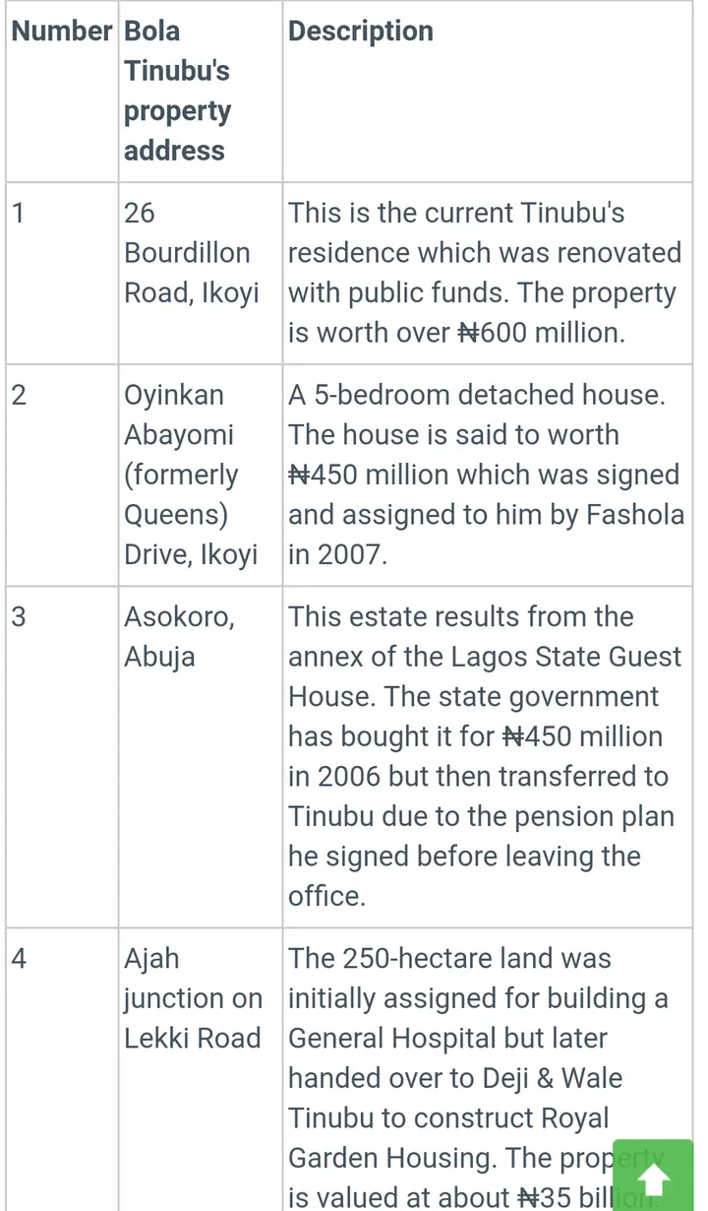708x1211 pixels.
Task: Click the "Description" column header
Action: pyautogui.click(x=361, y=32)
